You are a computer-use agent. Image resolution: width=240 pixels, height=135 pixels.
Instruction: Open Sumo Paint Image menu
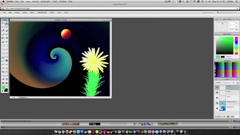17,12
